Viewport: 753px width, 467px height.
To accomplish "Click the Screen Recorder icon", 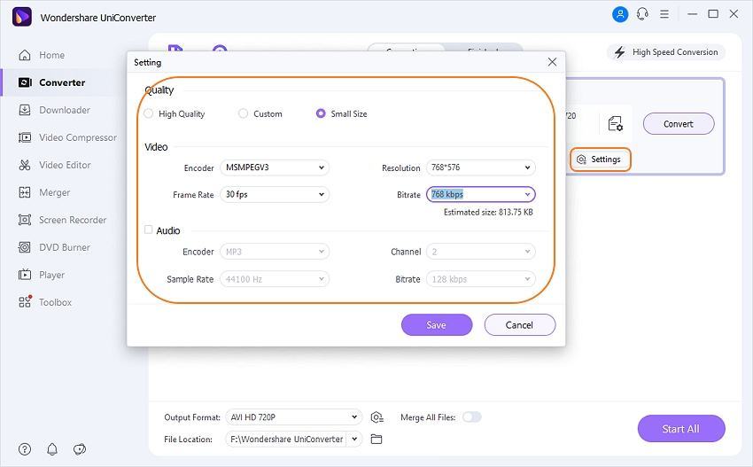I will pyautogui.click(x=25, y=220).
